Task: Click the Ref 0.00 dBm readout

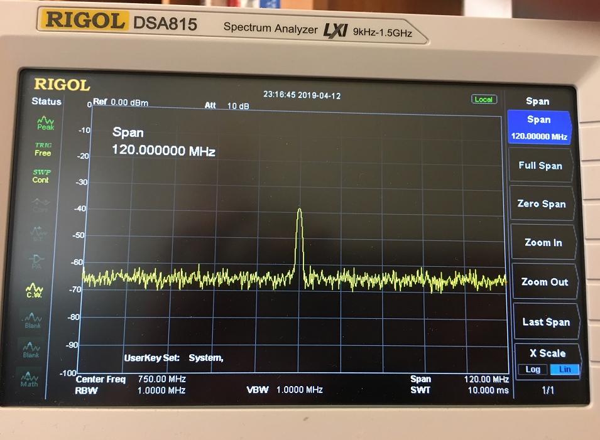Action: [121, 102]
